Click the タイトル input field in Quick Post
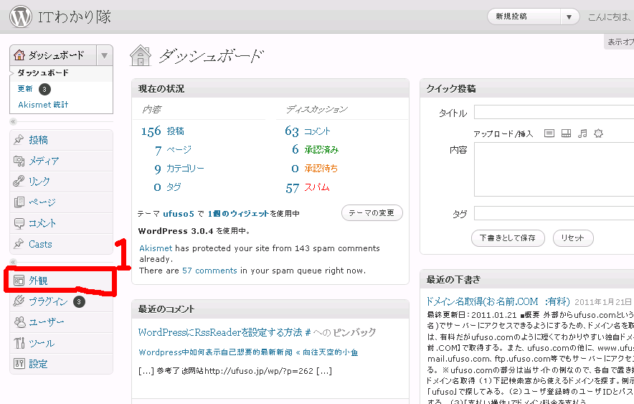The image size is (634, 404). 554,112
